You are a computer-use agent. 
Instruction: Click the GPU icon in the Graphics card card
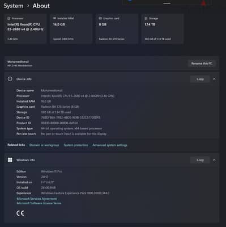pos(100,18)
